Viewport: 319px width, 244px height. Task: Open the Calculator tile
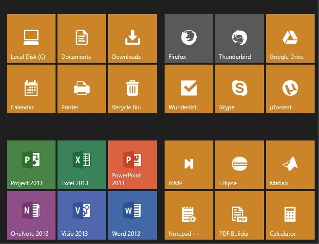(x=290, y=215)
